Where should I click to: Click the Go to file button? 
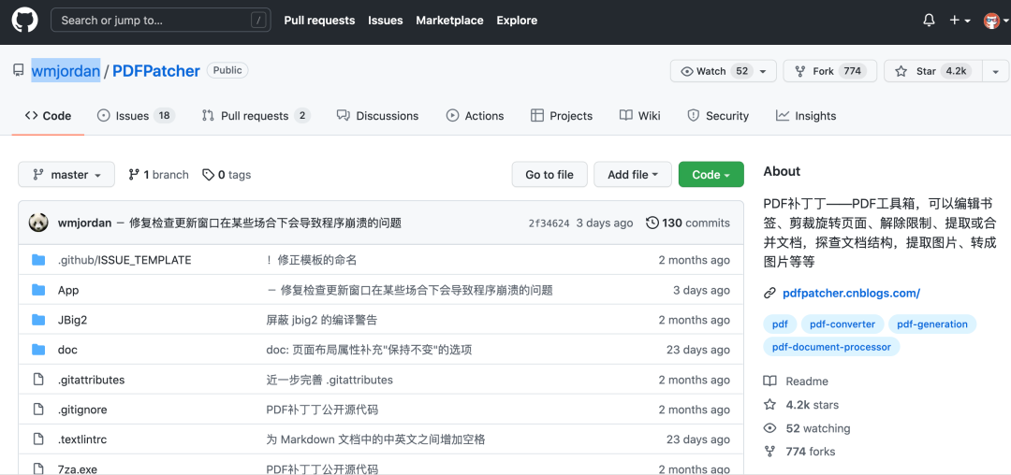[549, 175]
